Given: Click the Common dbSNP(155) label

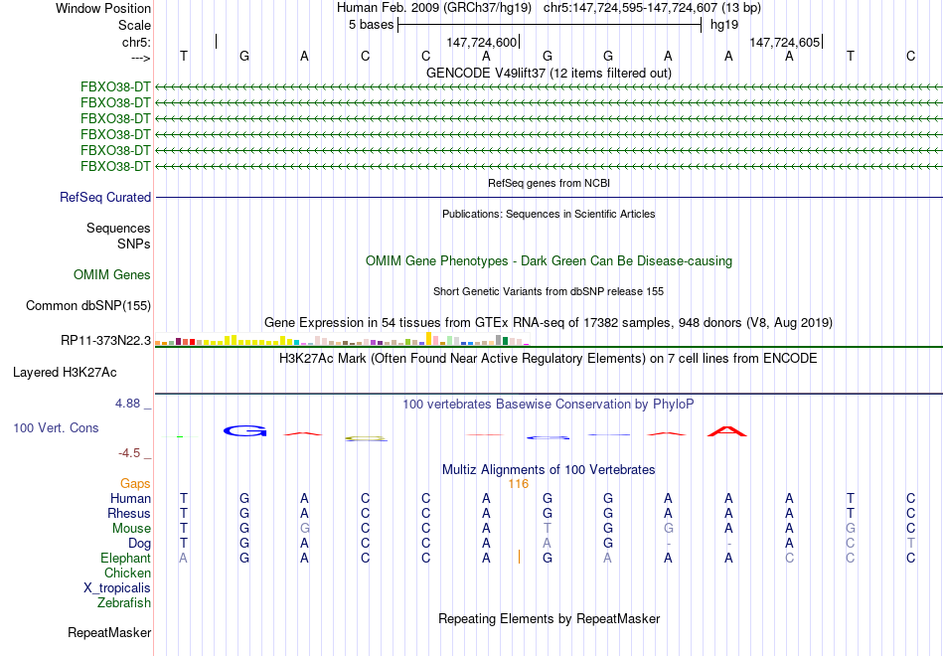Looking at the screenshot, I should click(88, 306).
